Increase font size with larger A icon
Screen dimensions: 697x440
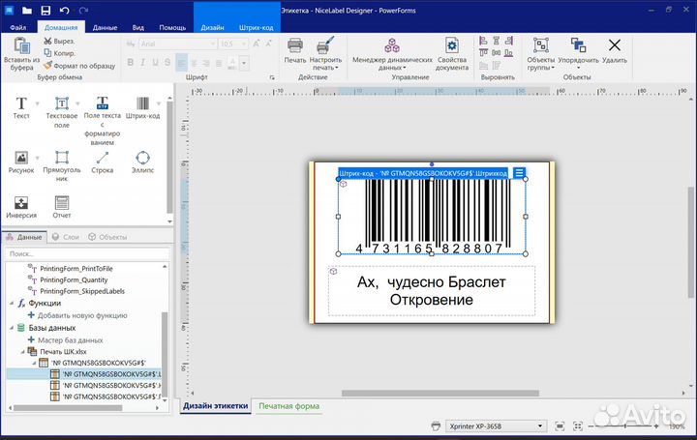(x=257, y=44)
